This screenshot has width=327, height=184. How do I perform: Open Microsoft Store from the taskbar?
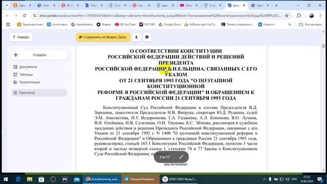(x=41, y=179)
